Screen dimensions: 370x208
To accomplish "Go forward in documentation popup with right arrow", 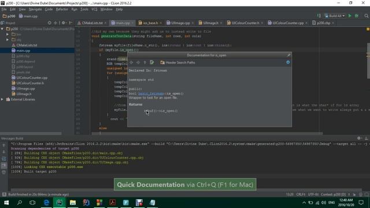I will 138,62.
